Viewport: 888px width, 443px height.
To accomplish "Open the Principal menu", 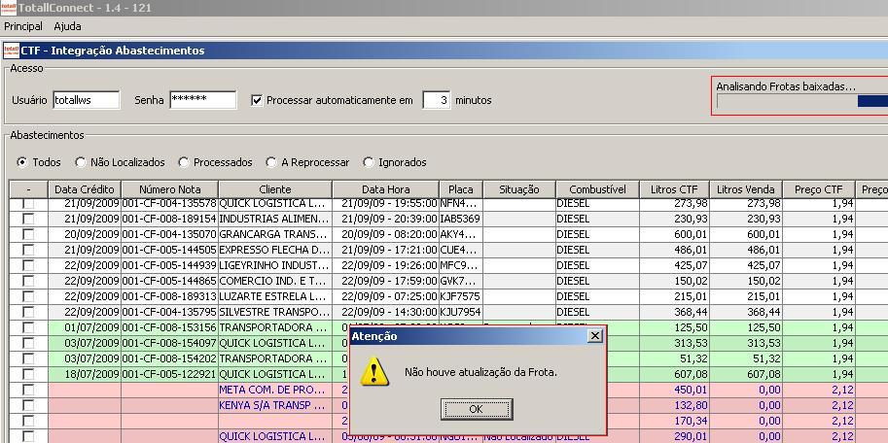I will coord(23,26).
